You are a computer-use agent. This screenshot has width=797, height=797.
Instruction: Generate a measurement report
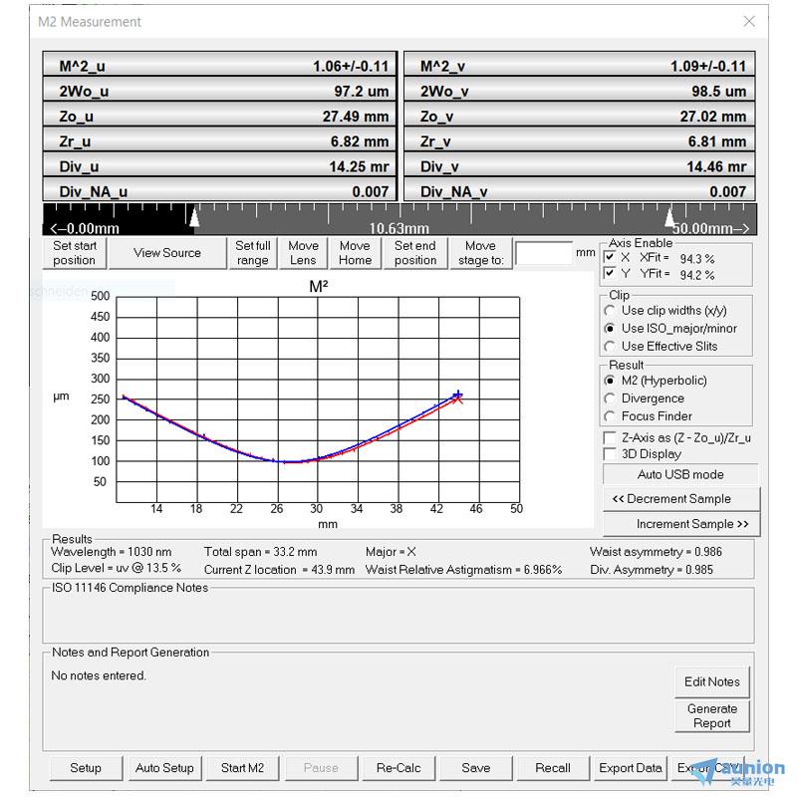tap(711, 716)
